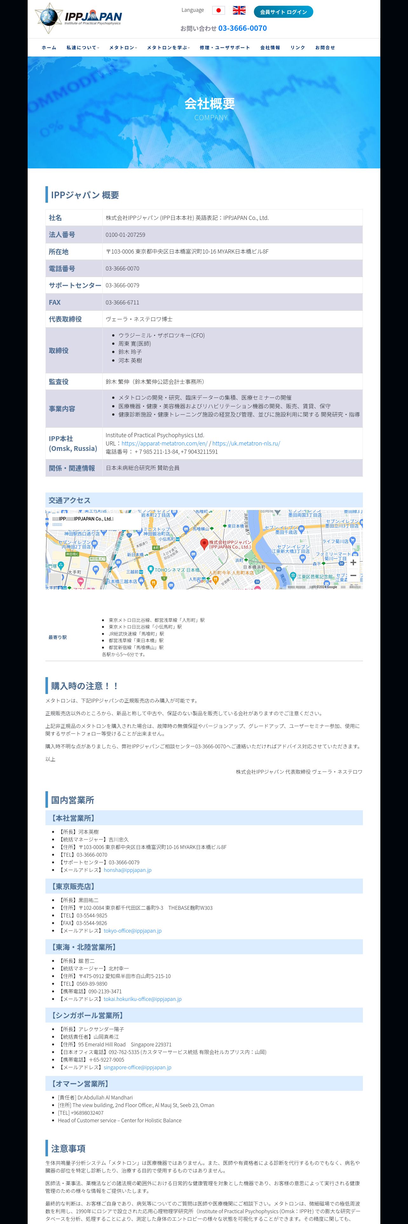Open uk.metatron-nls.ru link
This screenshot has width=408, height=1224.
click(x=246, y=443)
